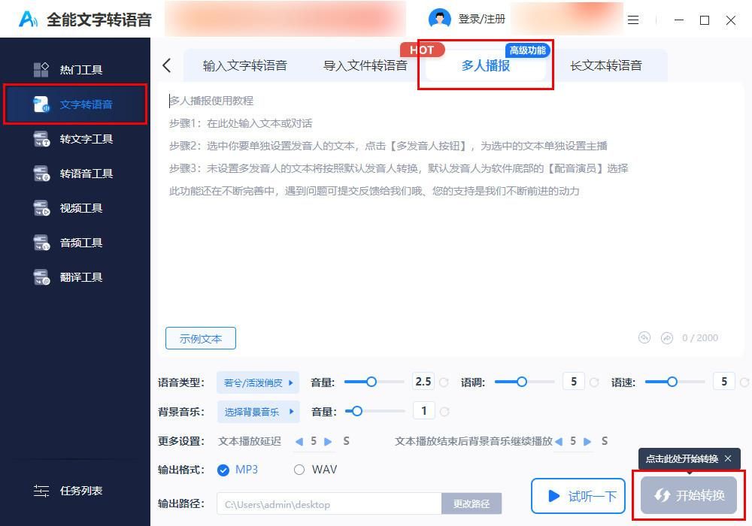Click the 更改路径 button
752x526 pixels.
[x=472, y=504]
